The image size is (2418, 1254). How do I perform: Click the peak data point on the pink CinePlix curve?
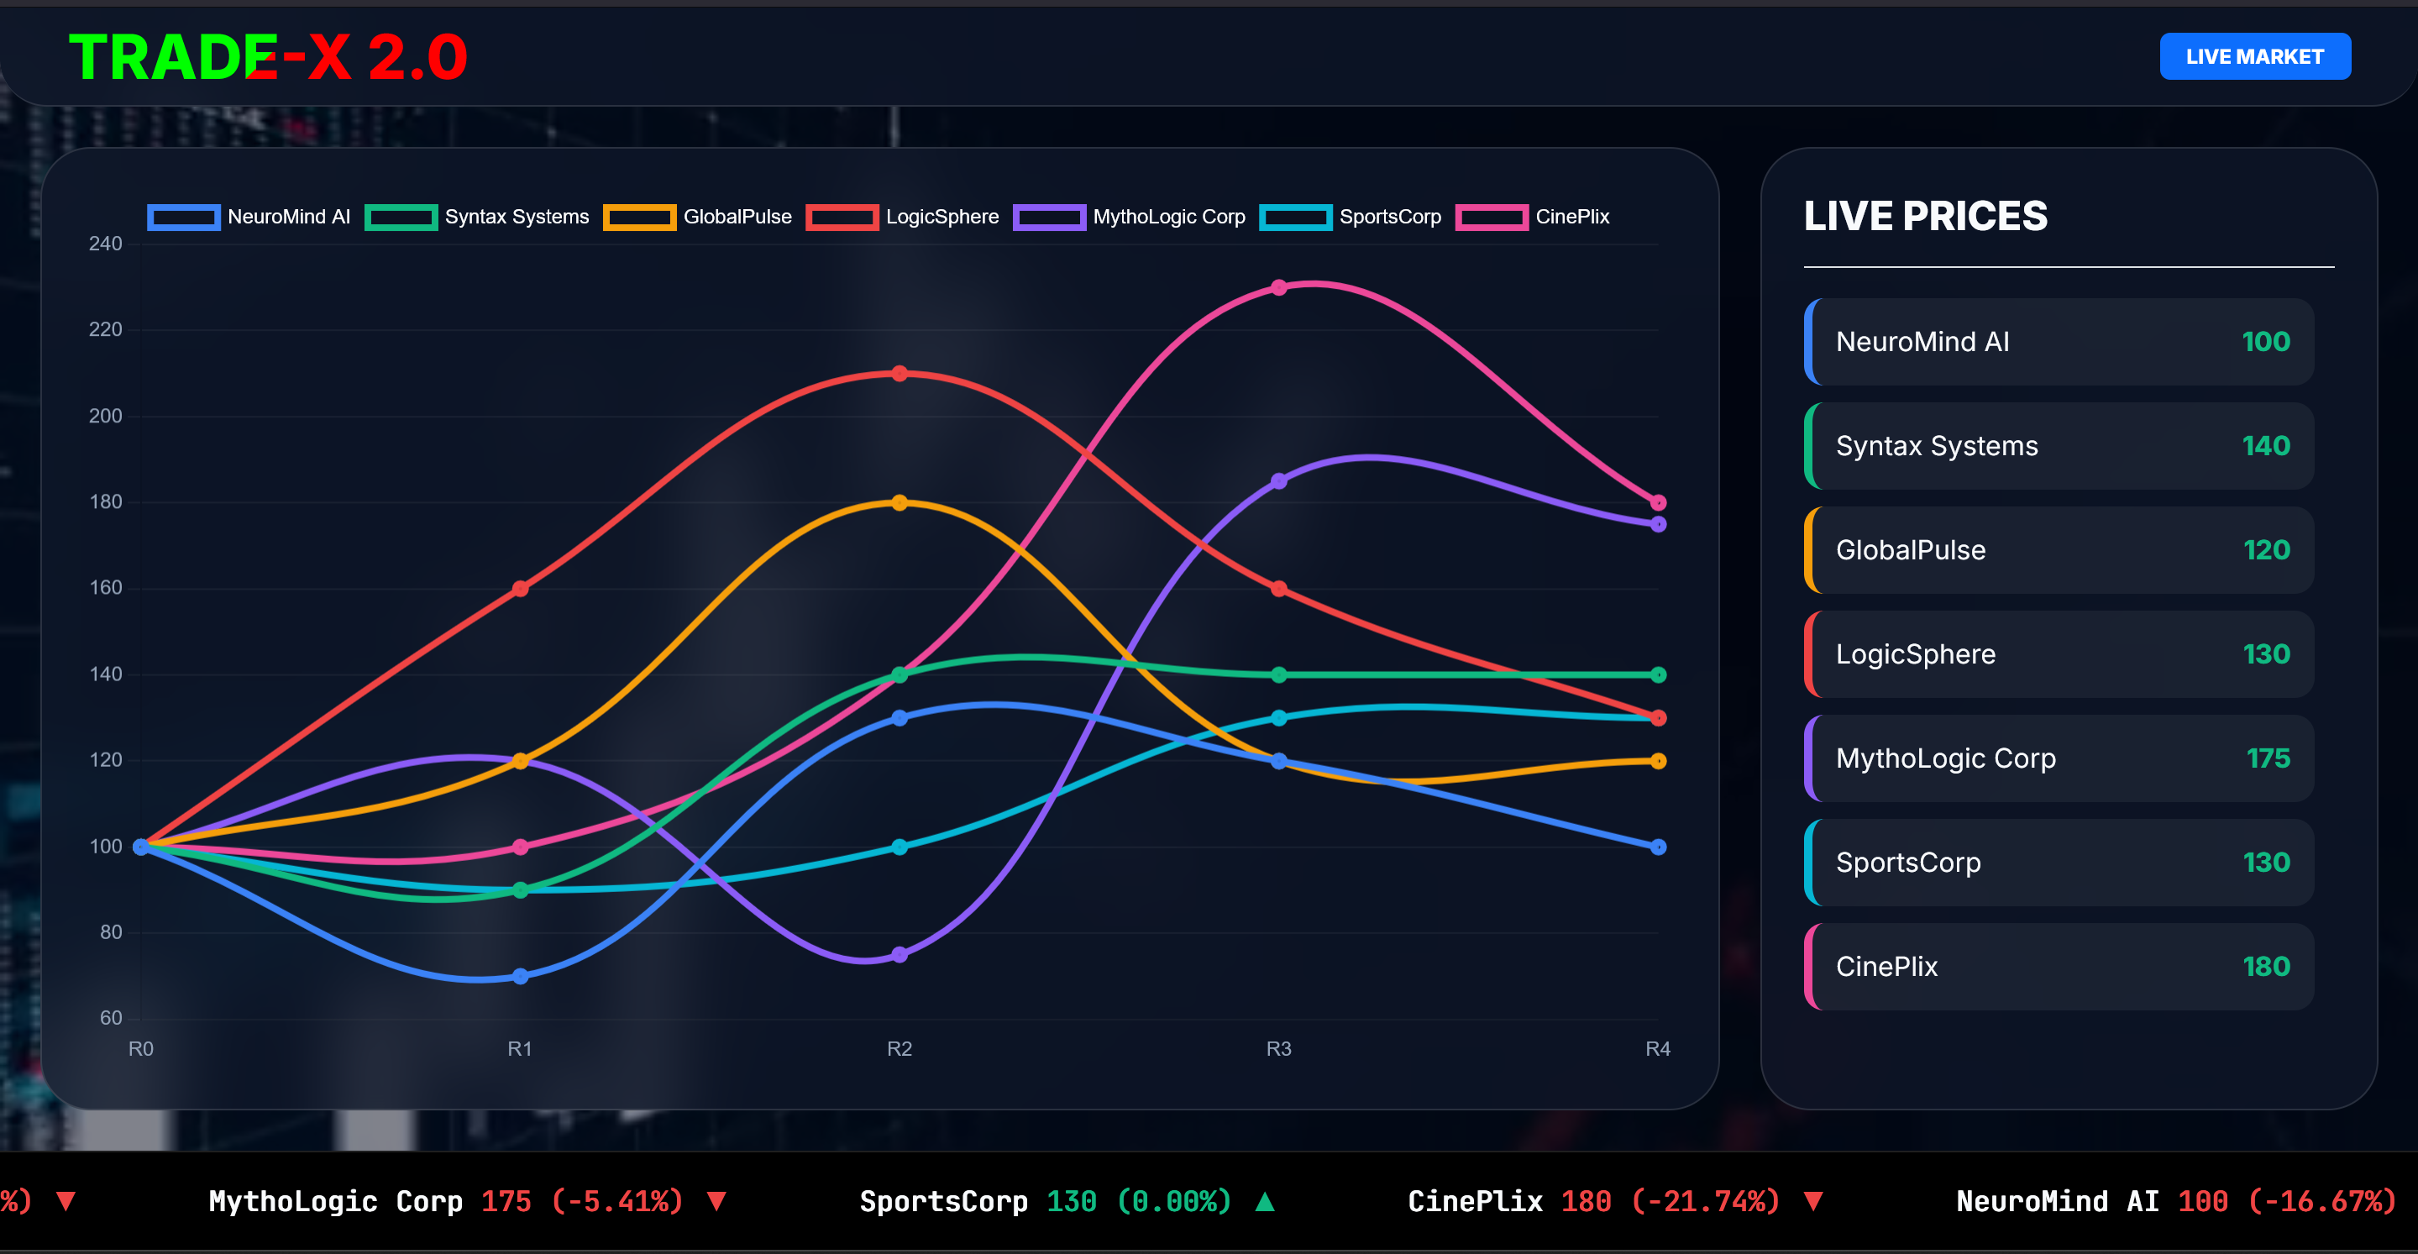[1278, 287]
